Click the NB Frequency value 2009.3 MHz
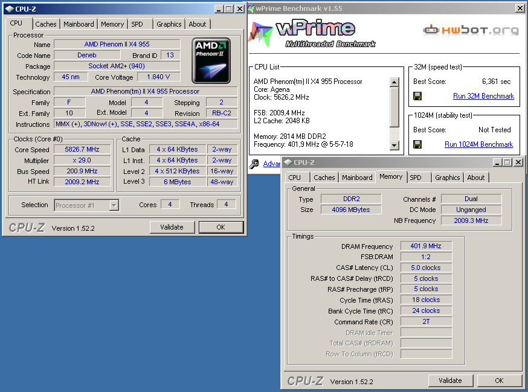The image size is (528, 392). (471, 220)
